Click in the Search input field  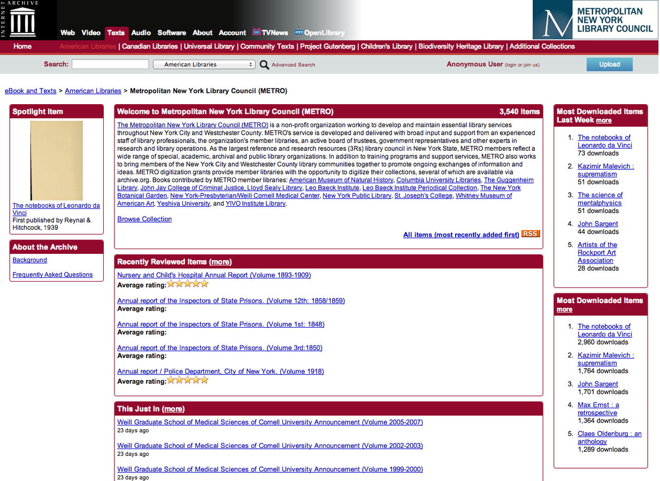pos(110,64)
